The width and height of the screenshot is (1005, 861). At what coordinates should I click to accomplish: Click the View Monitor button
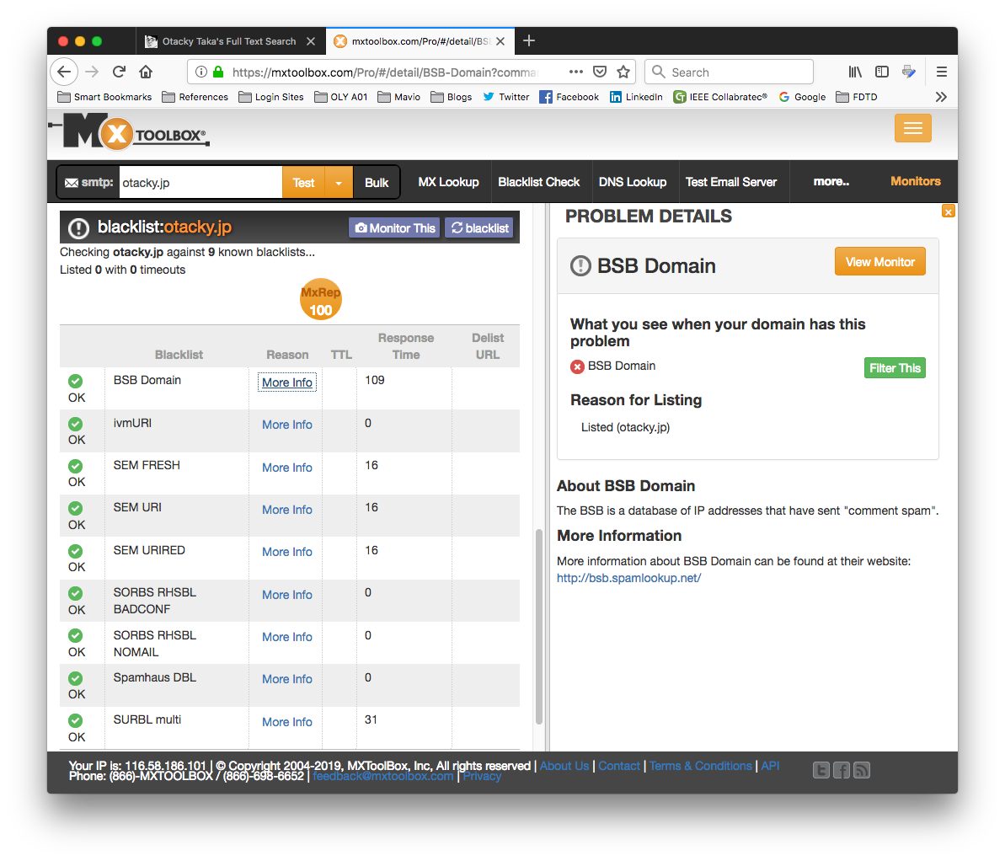point(879,261)
